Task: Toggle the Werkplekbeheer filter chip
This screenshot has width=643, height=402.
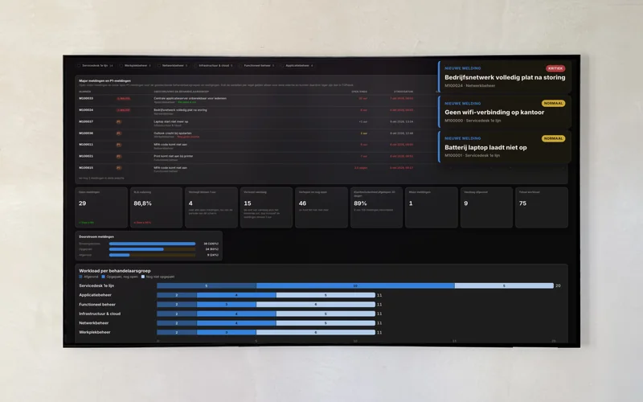Action: [136, 66]
